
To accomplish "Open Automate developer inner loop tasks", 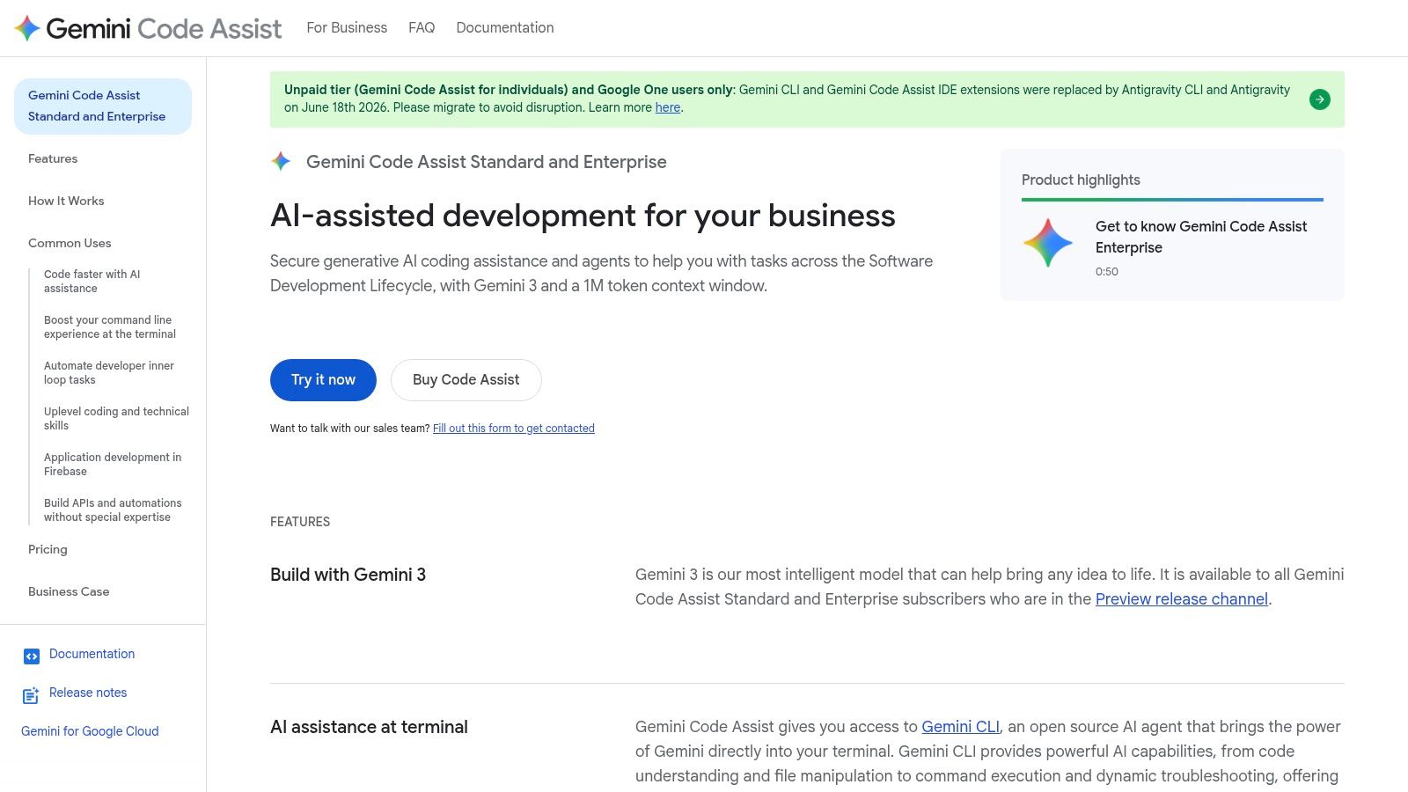I will click(109, 373).
